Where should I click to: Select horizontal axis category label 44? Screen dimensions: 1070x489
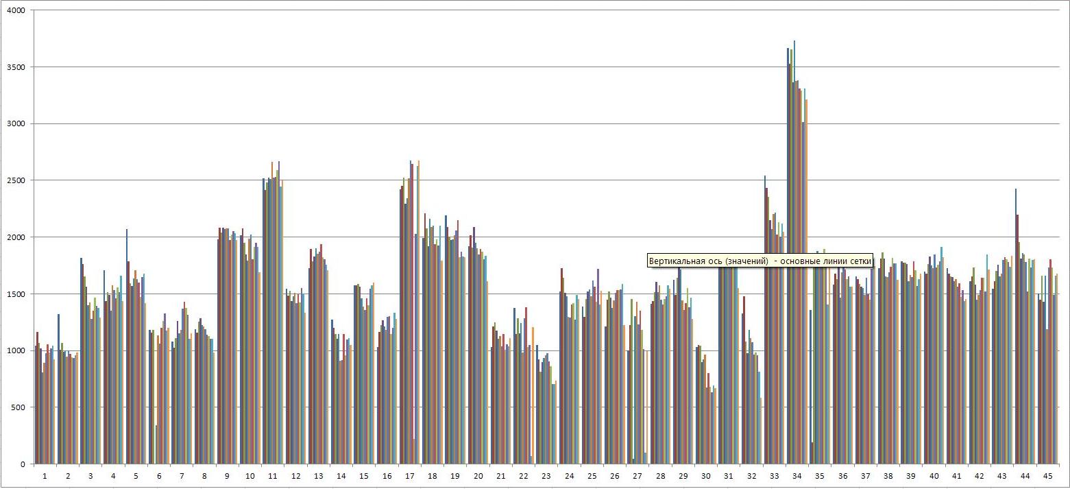(x=1025, y=476)
